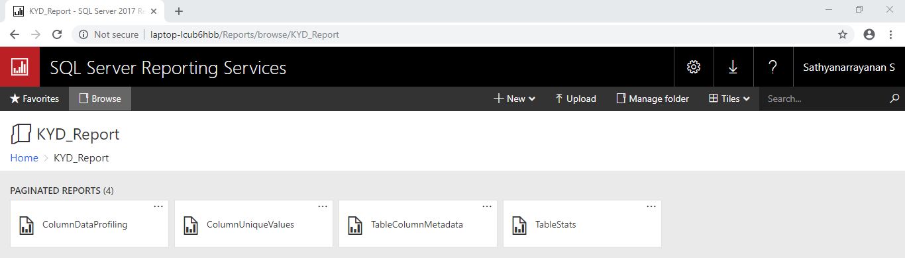Open the Chrome profile avatar icon
This screenshot has width=905, height=258.
pyautogui.click(x=869, y=34)
